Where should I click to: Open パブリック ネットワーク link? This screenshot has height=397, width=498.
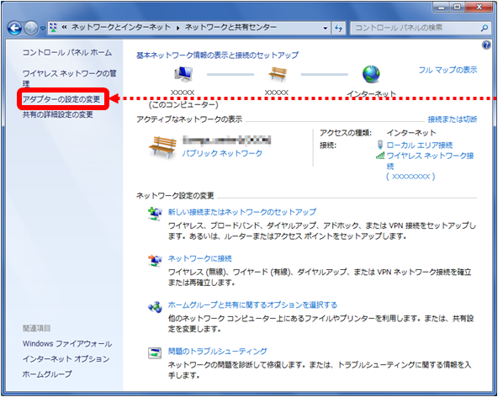pos(222,153)
